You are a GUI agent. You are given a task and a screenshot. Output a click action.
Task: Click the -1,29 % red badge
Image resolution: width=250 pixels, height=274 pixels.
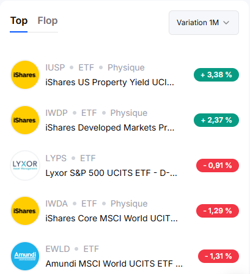coord(218,211)
